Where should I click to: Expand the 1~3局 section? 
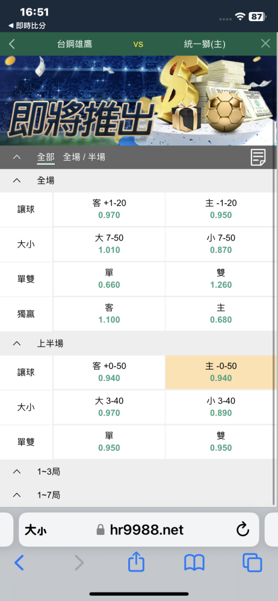[16, 471]
